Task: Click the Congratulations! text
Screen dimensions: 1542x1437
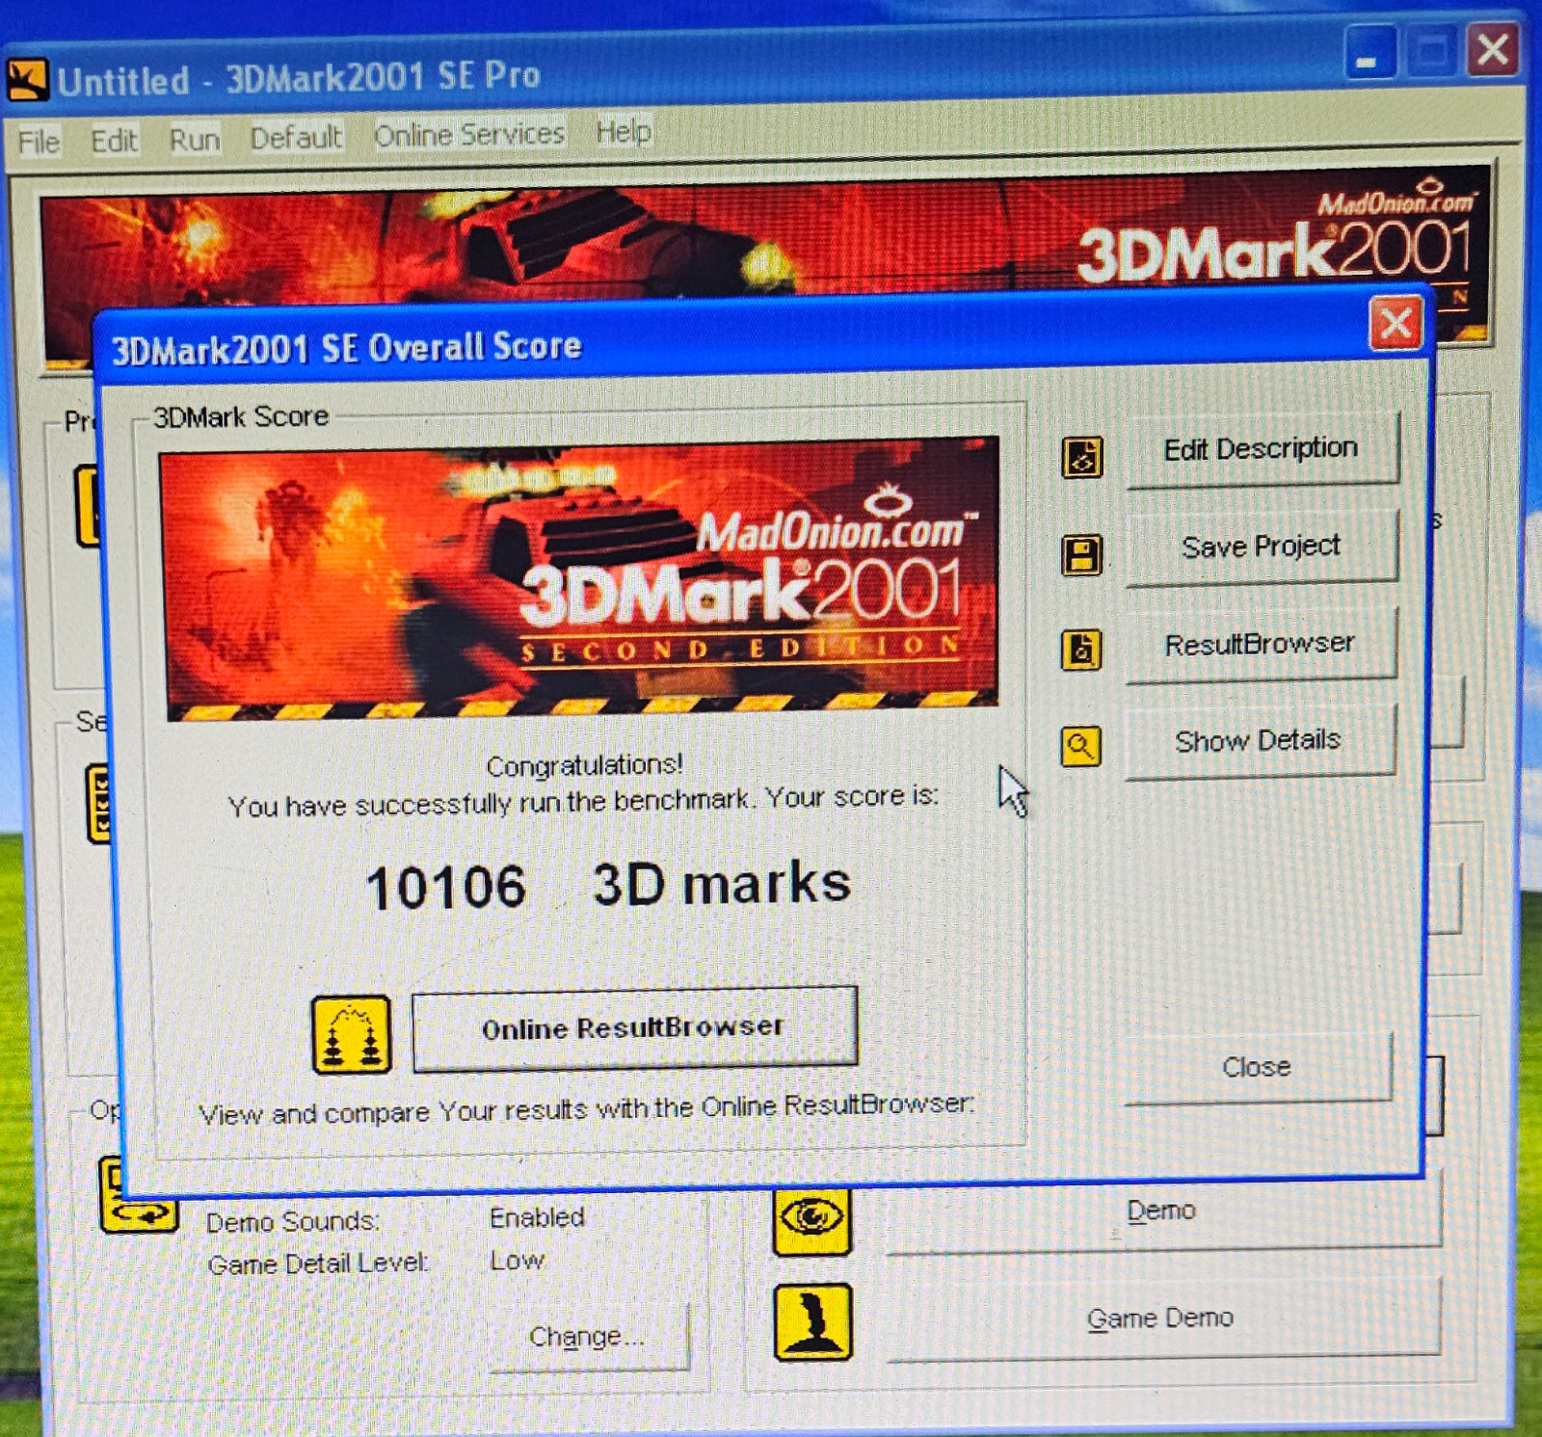Action: pyautogui.click(x=585, y=765)
